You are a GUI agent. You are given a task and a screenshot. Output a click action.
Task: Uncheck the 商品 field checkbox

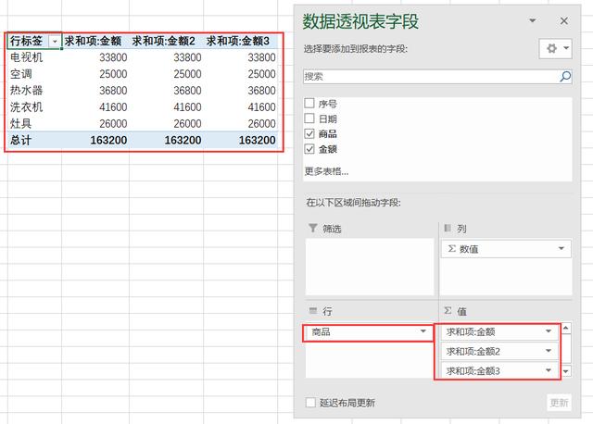pos(309,133)
